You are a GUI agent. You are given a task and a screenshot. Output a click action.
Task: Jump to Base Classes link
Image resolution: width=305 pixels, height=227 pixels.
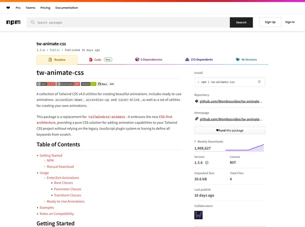pyautogui.click(x=63, y=183)
